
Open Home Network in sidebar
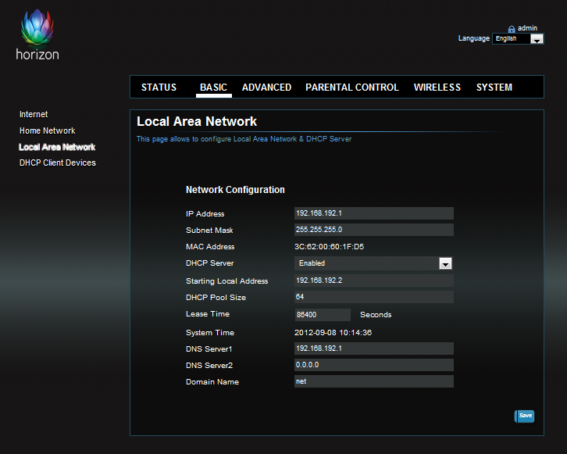pos(48,130)
